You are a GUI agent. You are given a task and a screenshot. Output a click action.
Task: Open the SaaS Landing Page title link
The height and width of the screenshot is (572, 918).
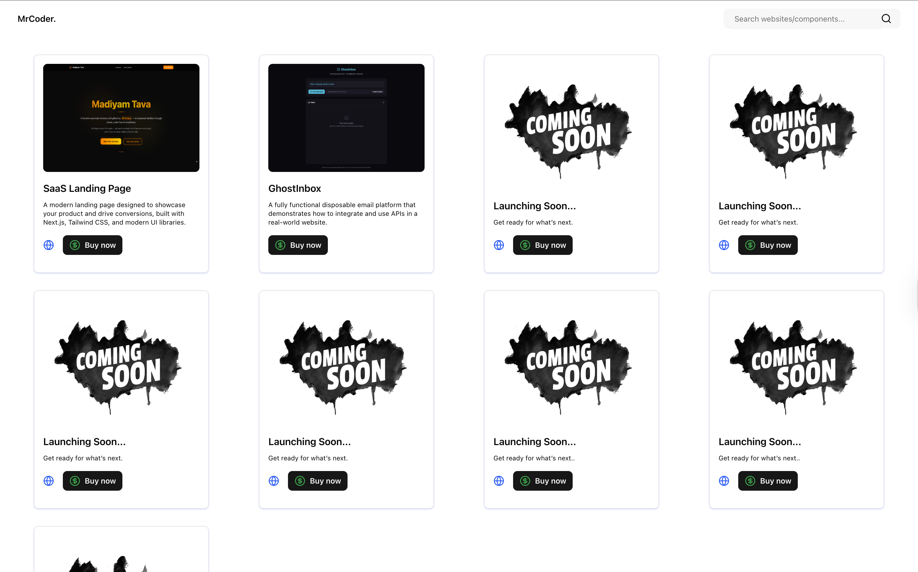coord(87,188)
